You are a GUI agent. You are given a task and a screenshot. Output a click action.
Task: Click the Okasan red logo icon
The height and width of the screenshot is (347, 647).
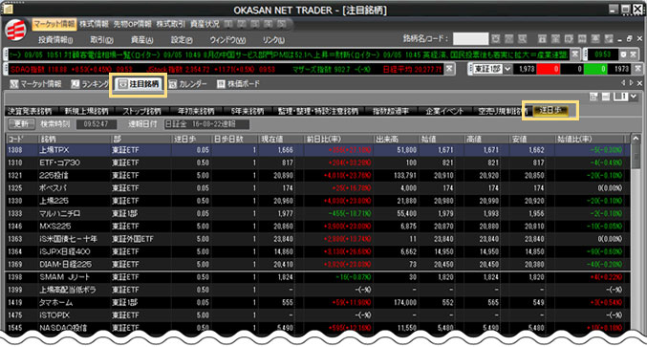15,31
